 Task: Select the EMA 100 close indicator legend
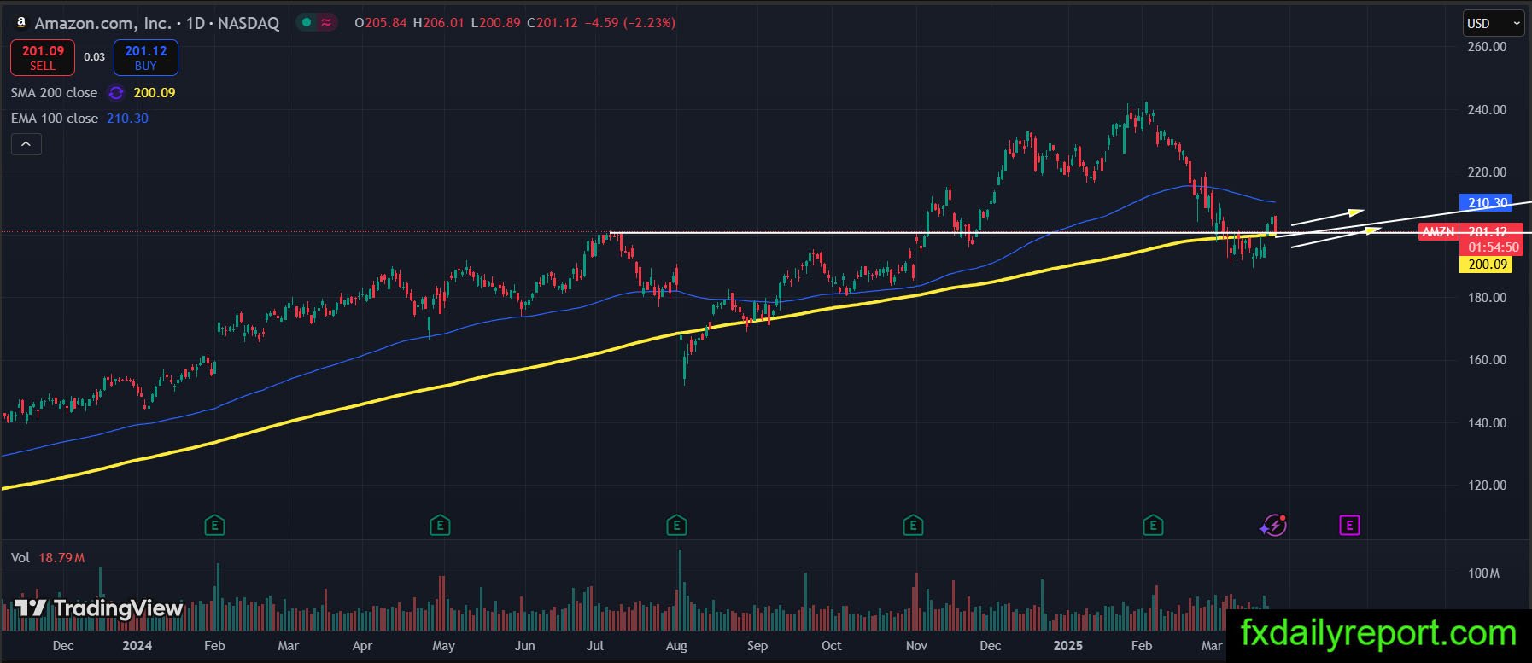[x=55, y=119]
